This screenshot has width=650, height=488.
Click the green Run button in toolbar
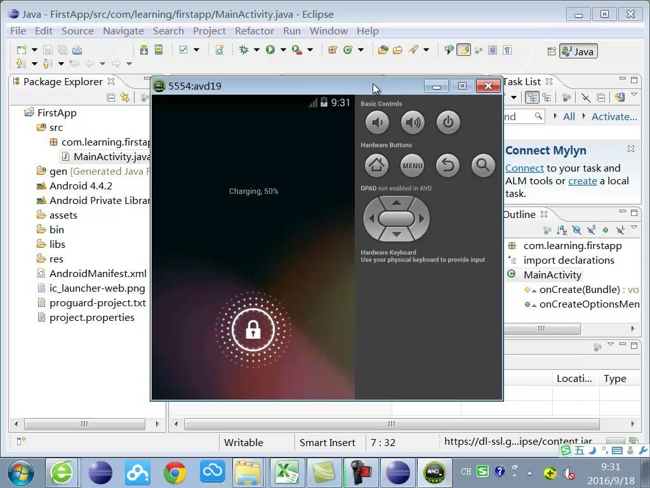click(270, 50)
